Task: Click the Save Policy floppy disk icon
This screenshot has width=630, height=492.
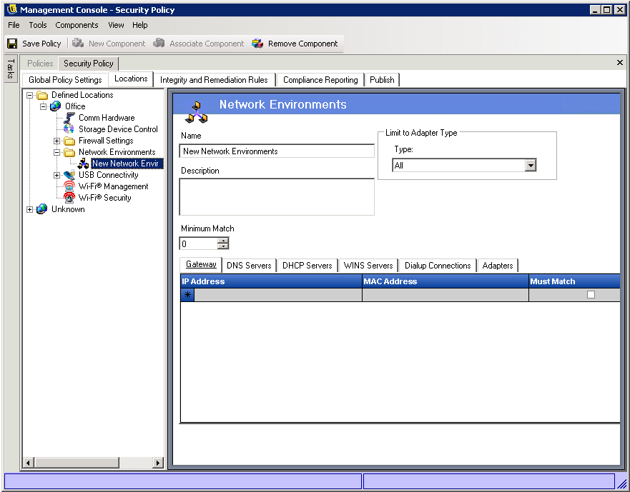Action: pyautogui.click(x=12, y=44)
